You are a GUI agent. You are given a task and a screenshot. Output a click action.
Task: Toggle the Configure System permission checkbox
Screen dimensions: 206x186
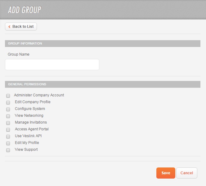pyautogui.click(x=8, y=109)
